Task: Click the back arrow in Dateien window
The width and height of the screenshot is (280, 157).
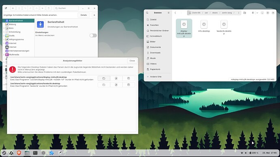Action: (x=175, y=13)
